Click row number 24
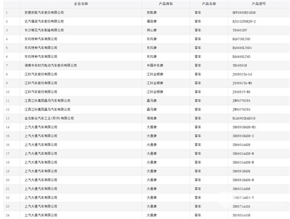290x219 pixels. coord(7,215)
